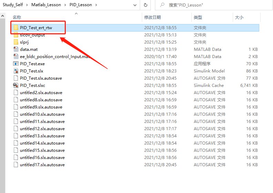The height and width of the screenshot is (193, 273).
Task: Click the 6,741 KB size value
Action: [249, 85]
